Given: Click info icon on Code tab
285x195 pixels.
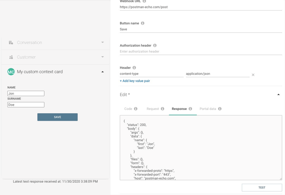Looking at the screenshot, I should pos(136,109).
